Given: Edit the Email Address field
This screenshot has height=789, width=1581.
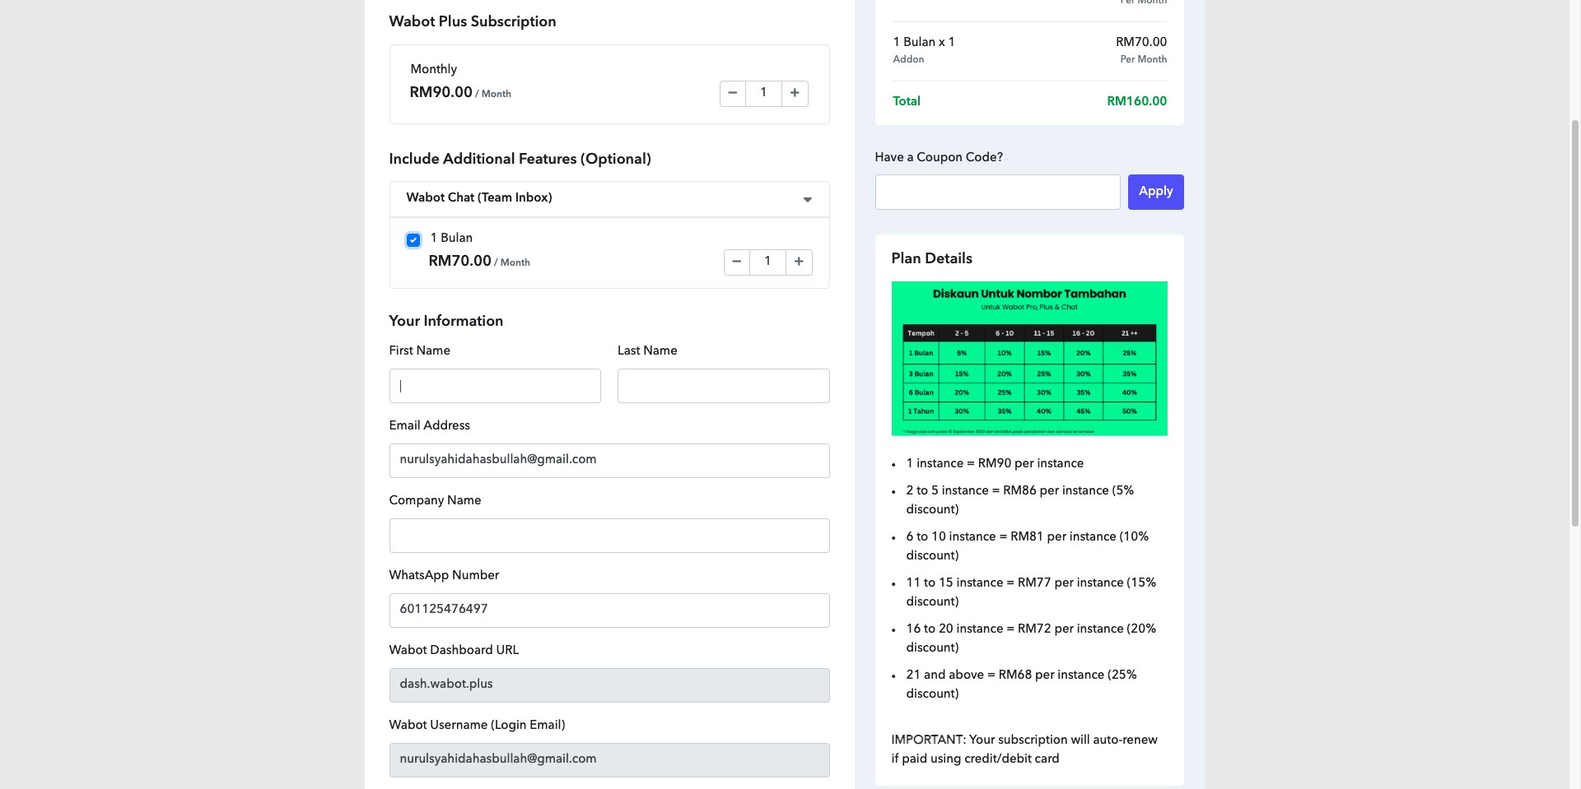Looking at the screenshot, I should point(609,461).
